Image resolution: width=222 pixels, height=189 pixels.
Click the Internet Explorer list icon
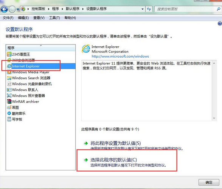pos(9,66)
